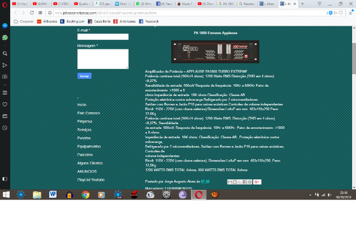
Task: Open Booking.com bookmark
Action: [x=72, y=21]
